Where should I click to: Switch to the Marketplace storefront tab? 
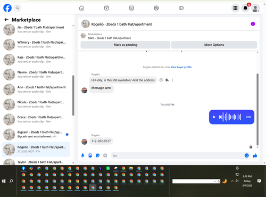(x=131, y=8)
